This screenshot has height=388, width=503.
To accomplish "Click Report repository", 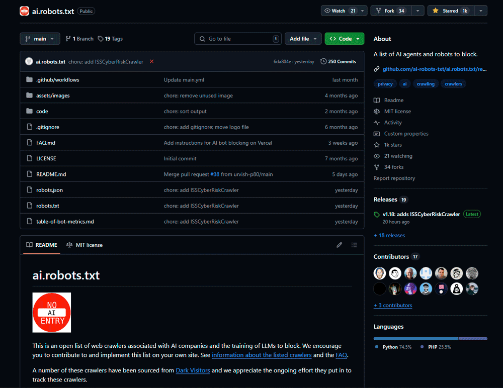I will coord(394,178).
